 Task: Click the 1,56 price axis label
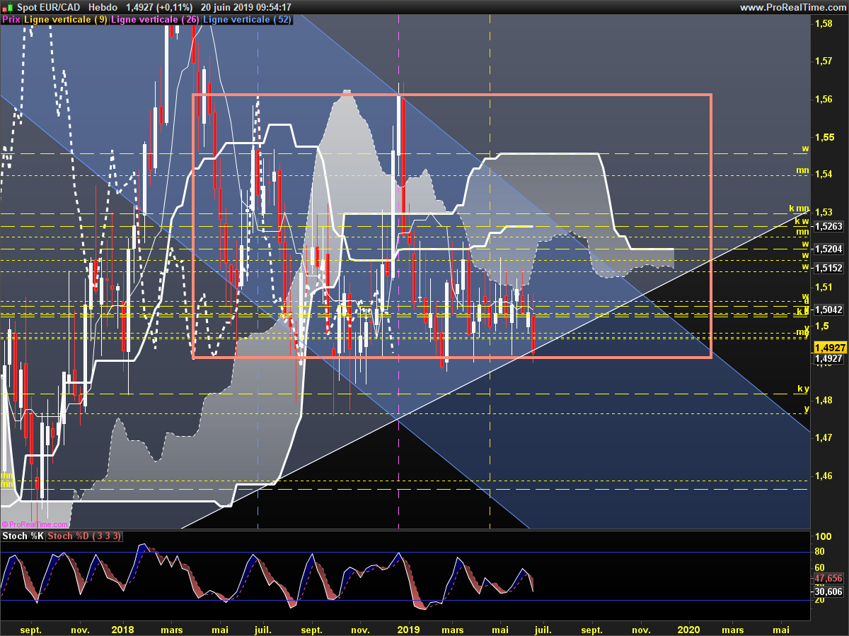(x=823, y=99)
